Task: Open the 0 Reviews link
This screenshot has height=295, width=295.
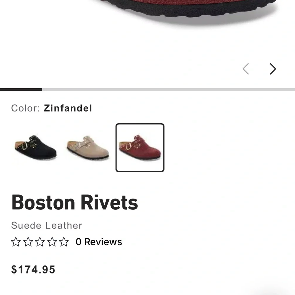Action: pyautogui.click(x=99, y=242)
